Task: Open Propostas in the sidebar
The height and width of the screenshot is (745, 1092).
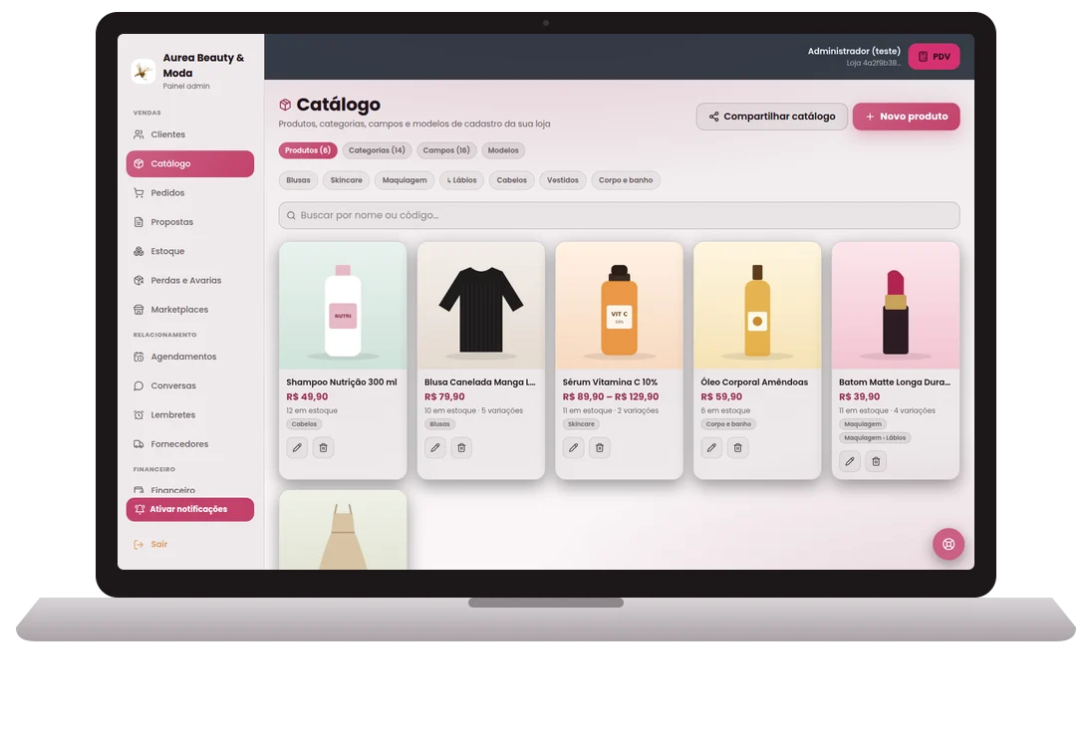Action: (x=190, y=222)
